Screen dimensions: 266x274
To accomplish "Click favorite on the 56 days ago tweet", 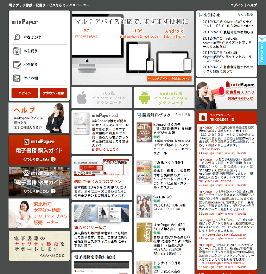I will coord(241,214).
